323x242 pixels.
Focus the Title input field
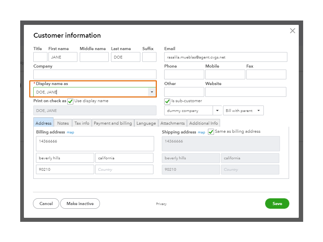[x=40, y=57]
